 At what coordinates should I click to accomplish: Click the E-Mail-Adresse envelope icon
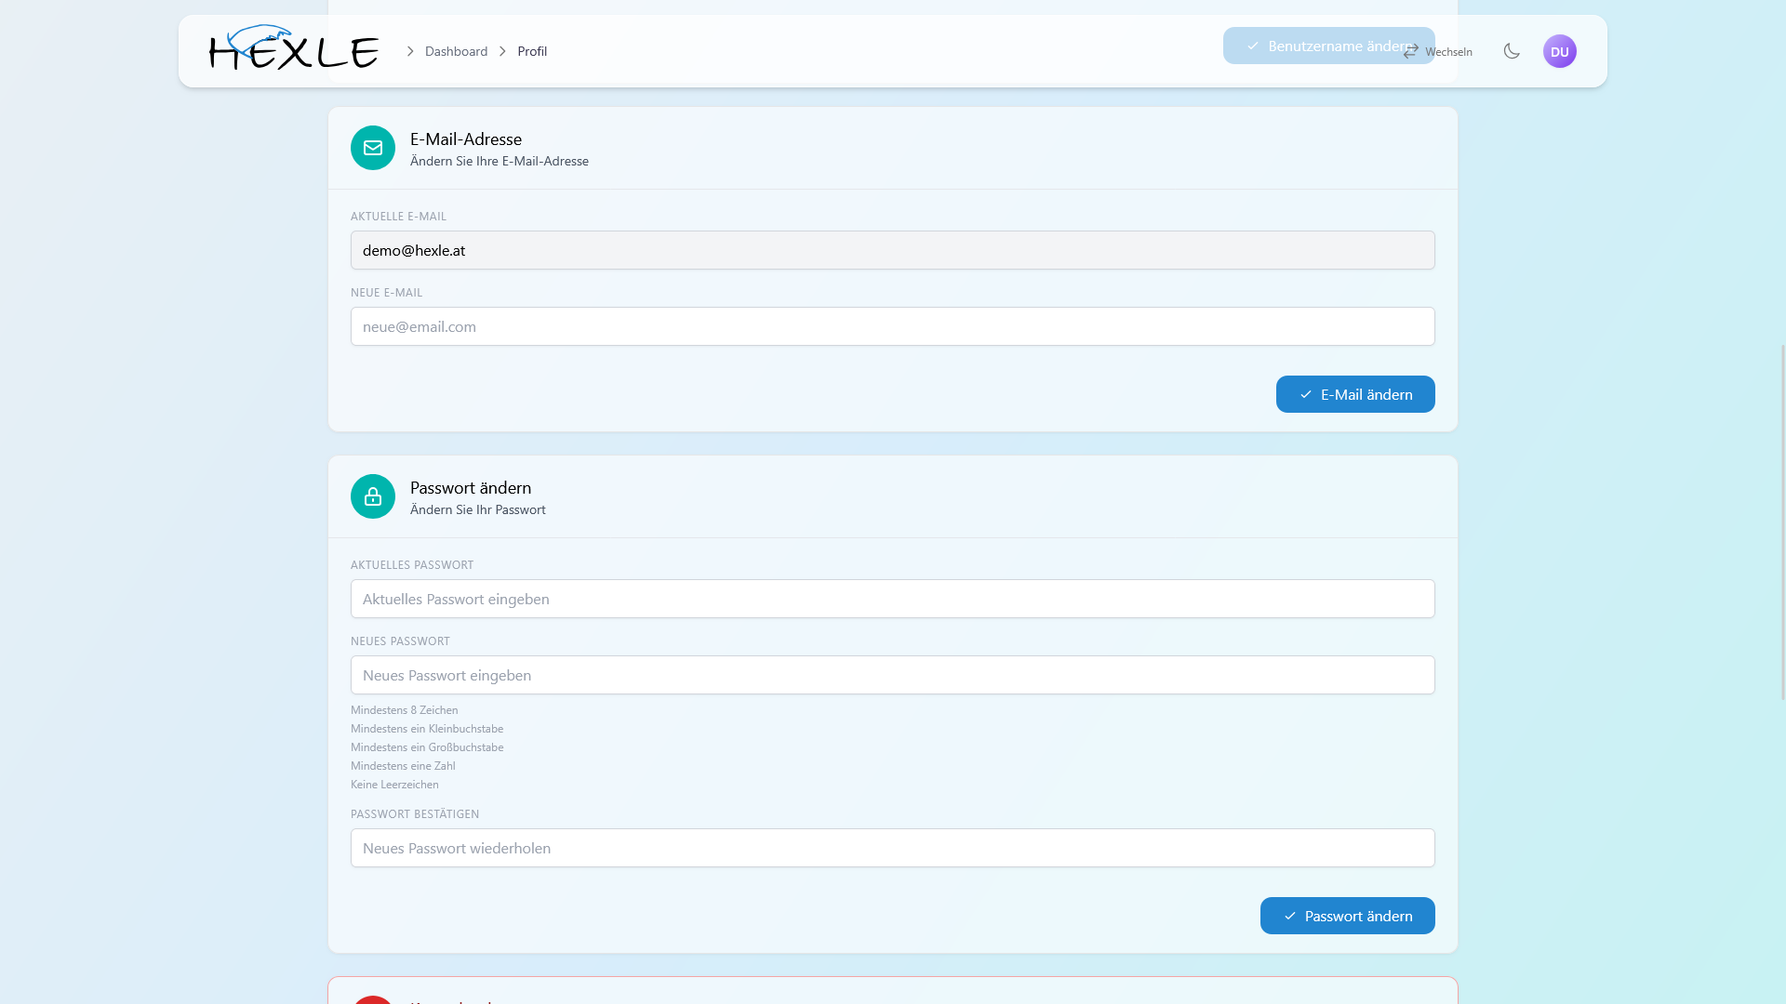coord(373,148)
